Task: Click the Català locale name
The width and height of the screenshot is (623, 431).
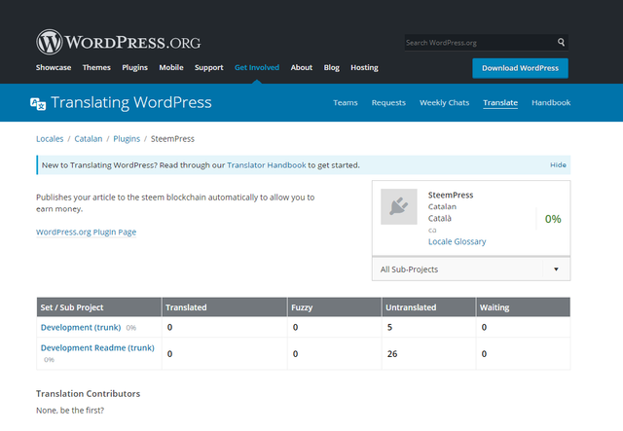Action: click(x=439, y=219)
